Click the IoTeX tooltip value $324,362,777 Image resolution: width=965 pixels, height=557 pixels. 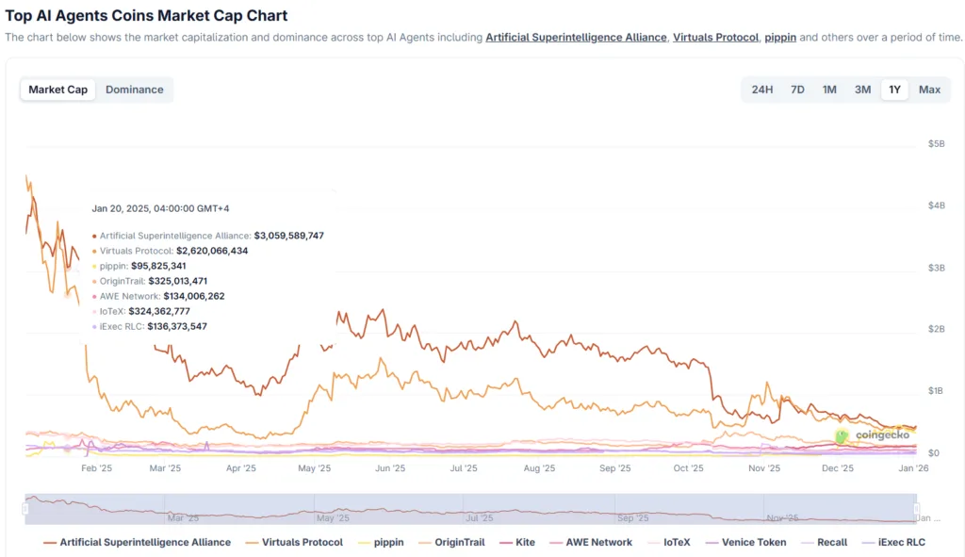click(158, 311)
